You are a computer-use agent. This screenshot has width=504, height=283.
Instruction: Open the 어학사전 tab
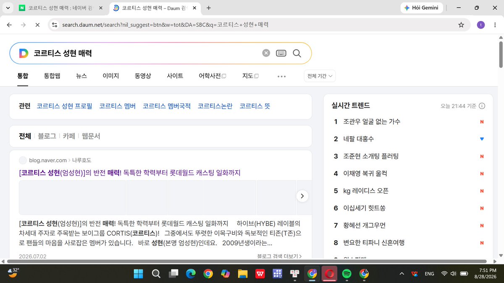pyautogui.click(x=213, y=76)
